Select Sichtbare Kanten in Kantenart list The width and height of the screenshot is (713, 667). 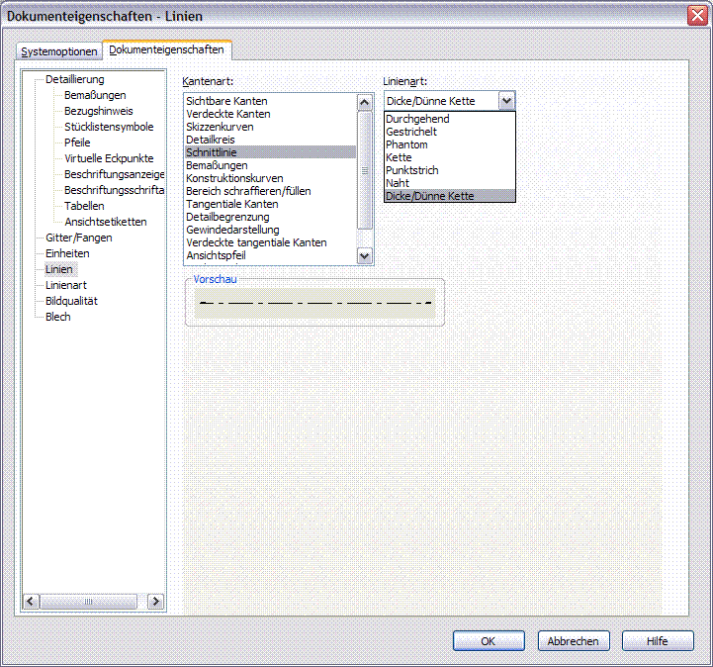[x=270, y=101]
